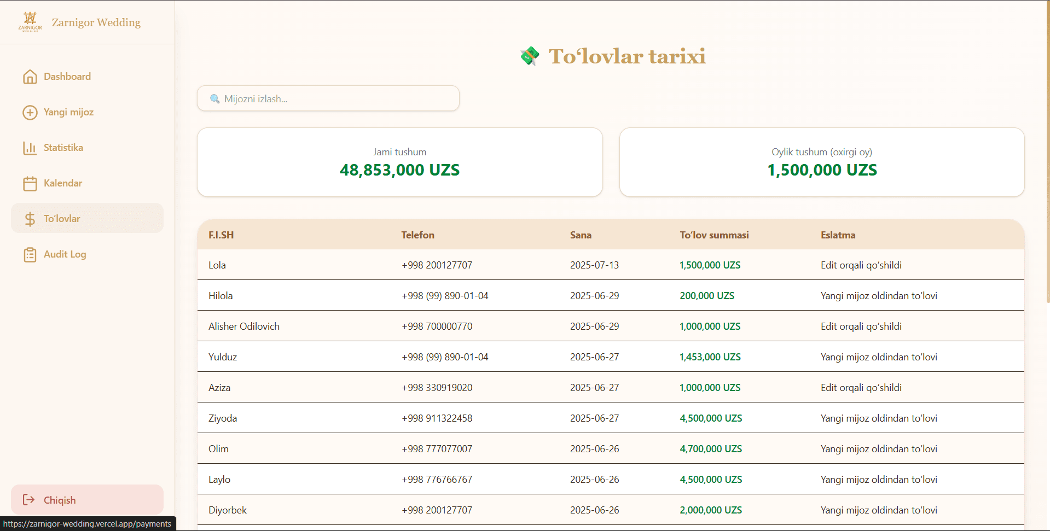The height and width of the screenshot is (531, 1050).
Task: Open Statistika bar chart icon
Action: coord(30,148)
